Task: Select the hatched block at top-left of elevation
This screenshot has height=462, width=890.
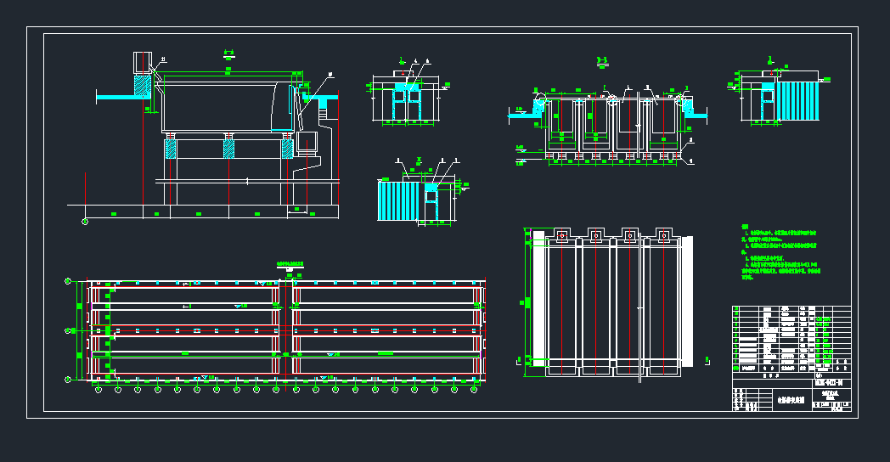Action: click(141, 87)
